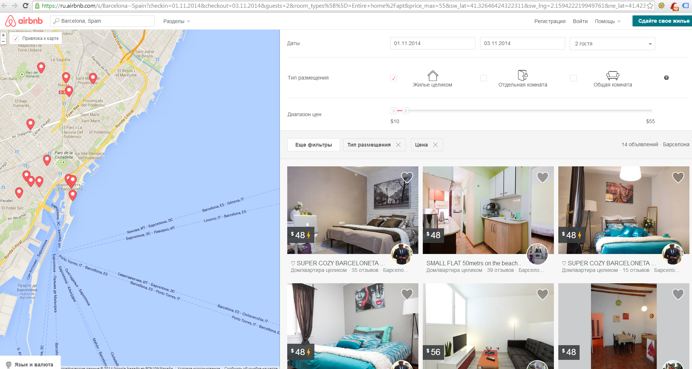Click the maximum price slider handle
Viewport: 692px width, 369px height.
(x=406, y=111)
